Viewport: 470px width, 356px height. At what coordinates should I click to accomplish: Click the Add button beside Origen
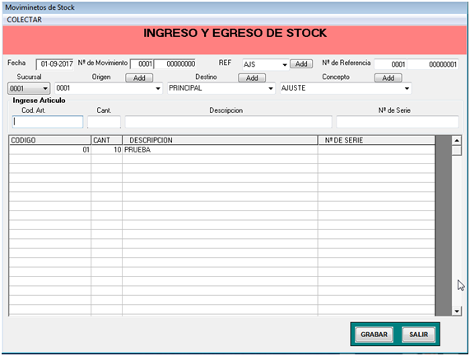tap(139, 77)
